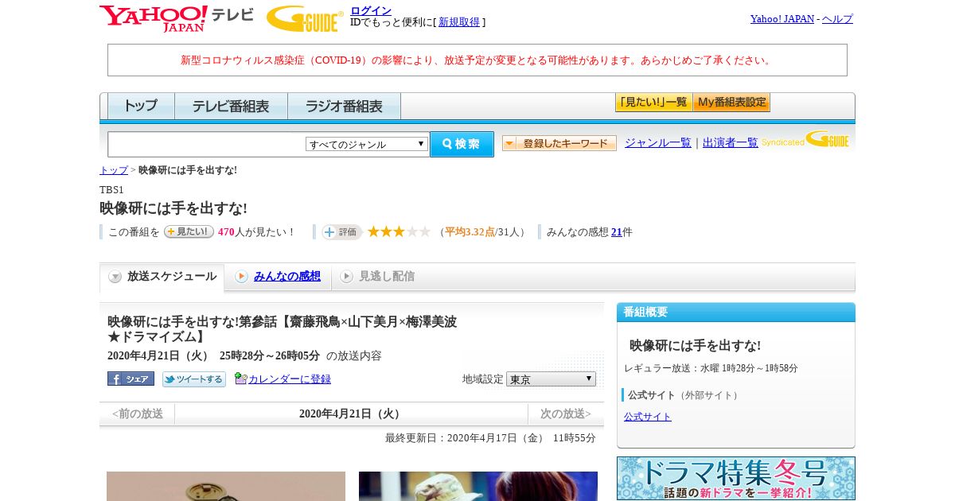Viewport: 955px width, 501px height.
Task: Go to the 次の放送 button
Action: (566, 414)
